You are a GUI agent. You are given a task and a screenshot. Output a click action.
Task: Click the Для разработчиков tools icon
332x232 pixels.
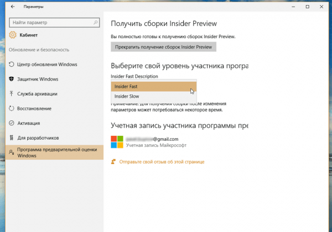[x=12, y=138]
